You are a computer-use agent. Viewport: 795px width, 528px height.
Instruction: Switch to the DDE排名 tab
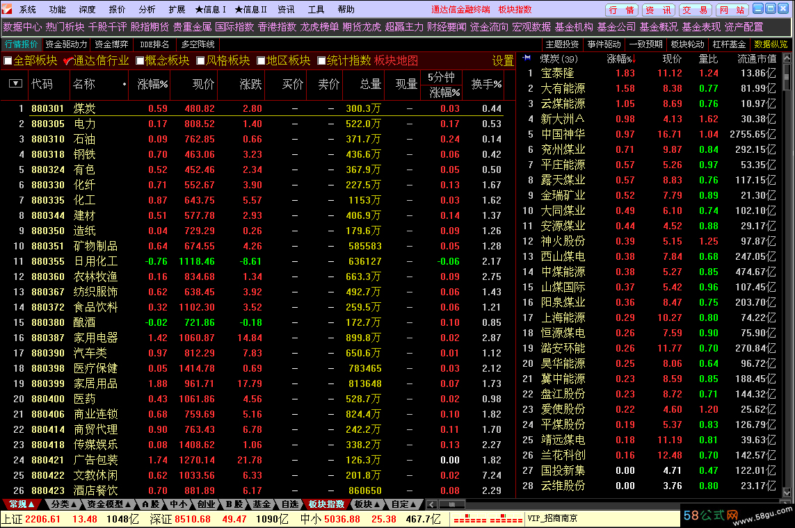pyautogui.click(x=154, y=44)
